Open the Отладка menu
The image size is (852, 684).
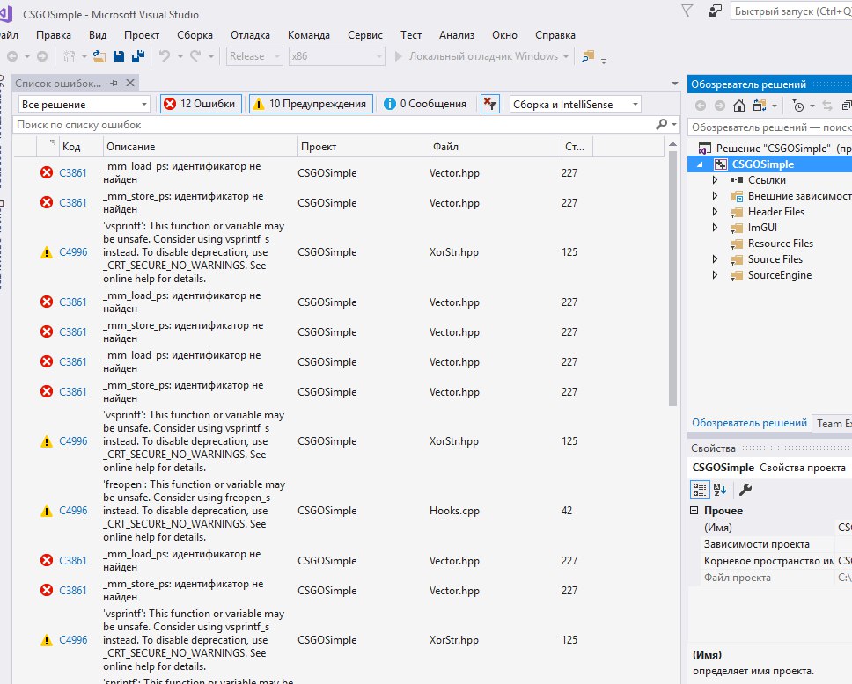[250, 35]
